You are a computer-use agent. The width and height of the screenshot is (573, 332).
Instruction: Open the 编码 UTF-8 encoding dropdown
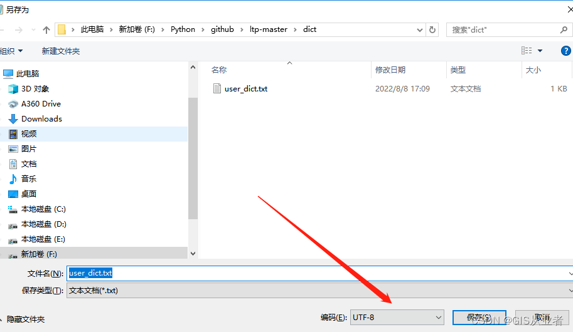tap(397, 318)
